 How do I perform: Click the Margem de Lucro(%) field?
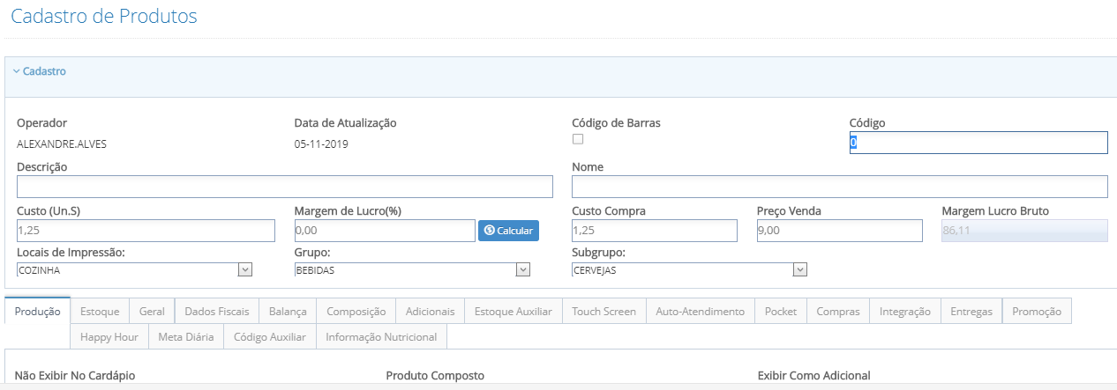tap(385, 230)
